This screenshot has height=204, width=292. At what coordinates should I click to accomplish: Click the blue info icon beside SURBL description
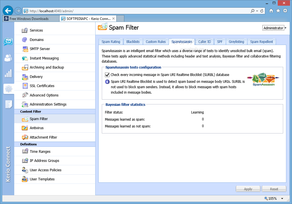(x=108, y=82)
